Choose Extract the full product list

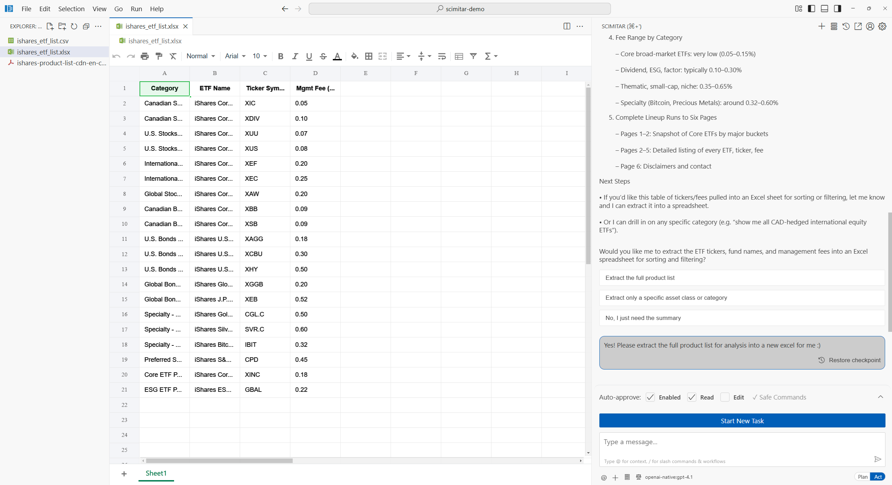click(742, 278)
